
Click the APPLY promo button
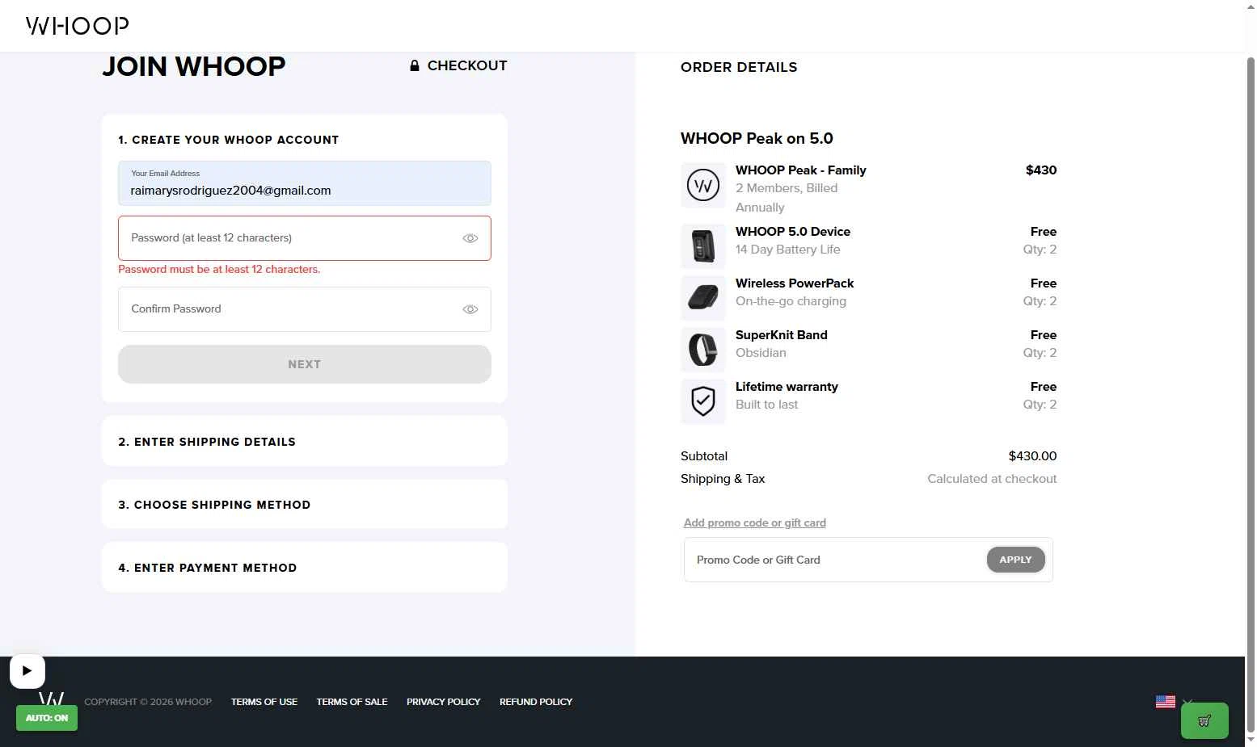[x=1016, y=560]
